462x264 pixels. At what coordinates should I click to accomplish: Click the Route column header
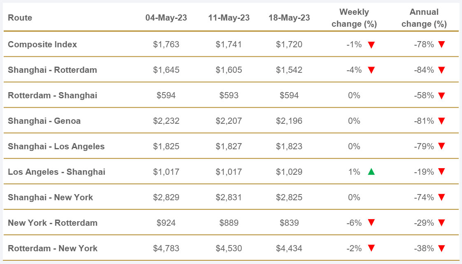tap(20, 18)
